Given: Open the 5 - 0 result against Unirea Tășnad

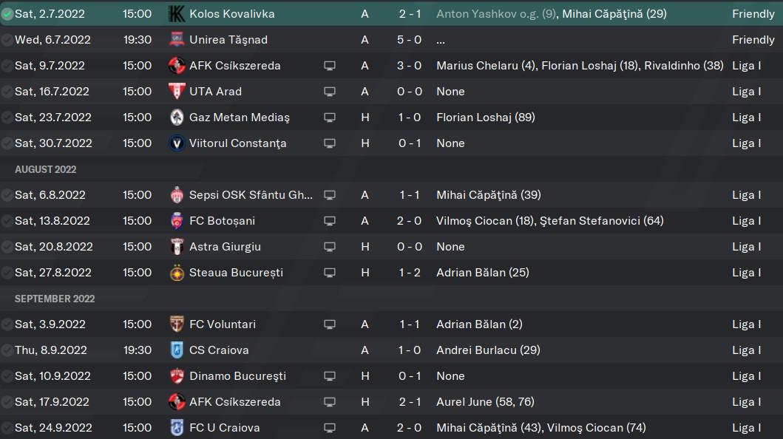Looking at the screenshot, I should point(409,39).
